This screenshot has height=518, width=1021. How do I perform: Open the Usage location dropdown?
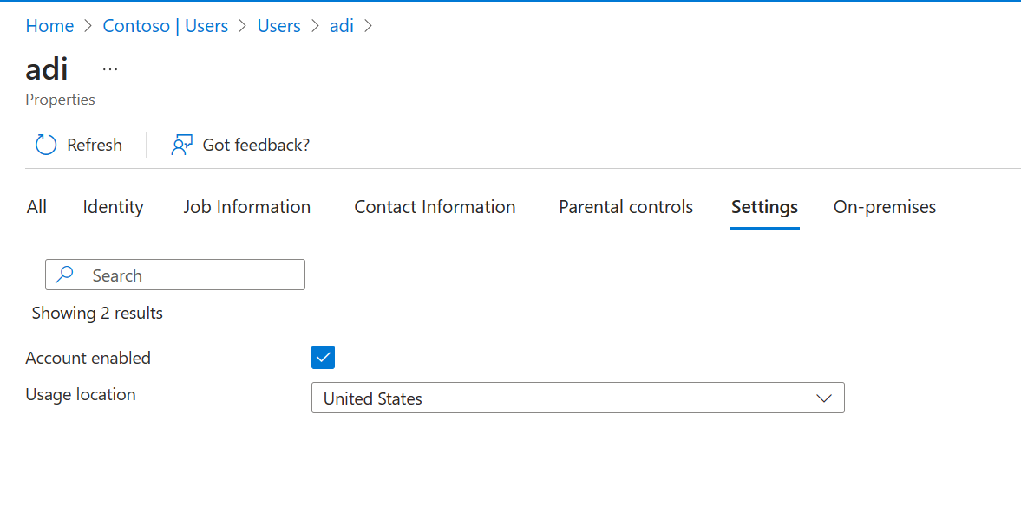pyautogui.click(x=578, y=398)
